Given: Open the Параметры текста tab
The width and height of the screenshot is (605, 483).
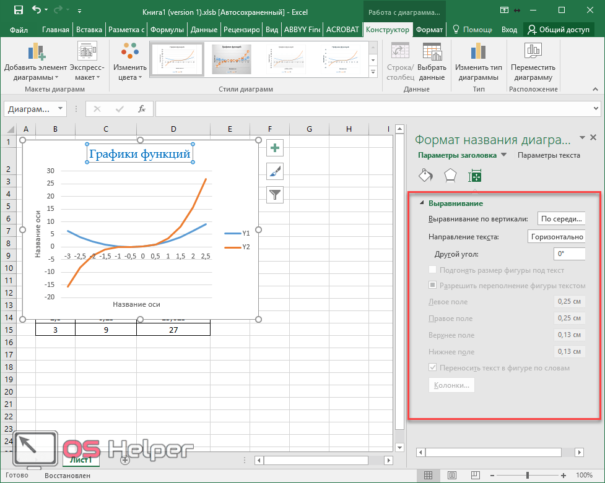Looking at the screenshot, I should click(x=549, y=155).
